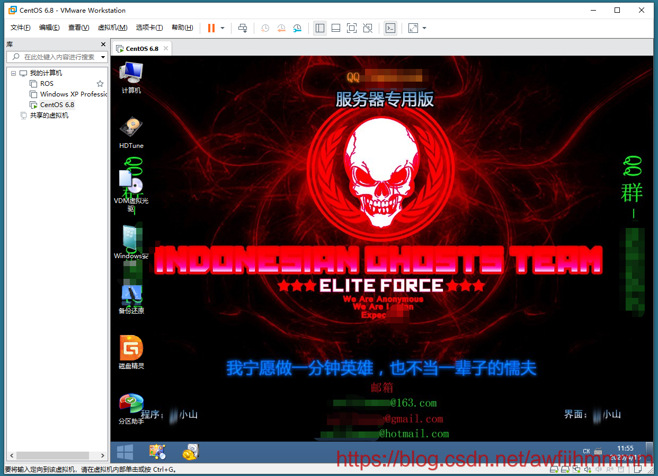The width and height of the screenshot is (658, 476).
Task: Click the stretch guest display icon
Action: (x=413, y=28)
